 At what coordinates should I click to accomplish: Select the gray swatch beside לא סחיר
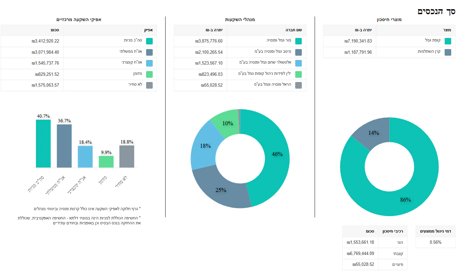(149, 85)
